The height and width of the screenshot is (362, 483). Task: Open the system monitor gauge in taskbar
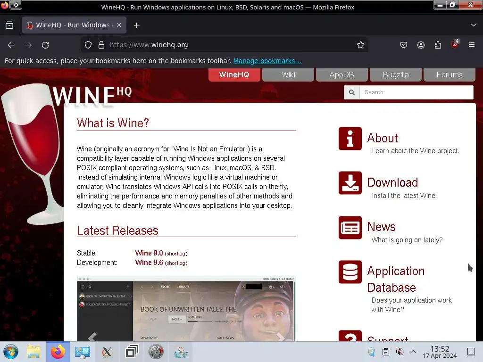click(156, 352)
